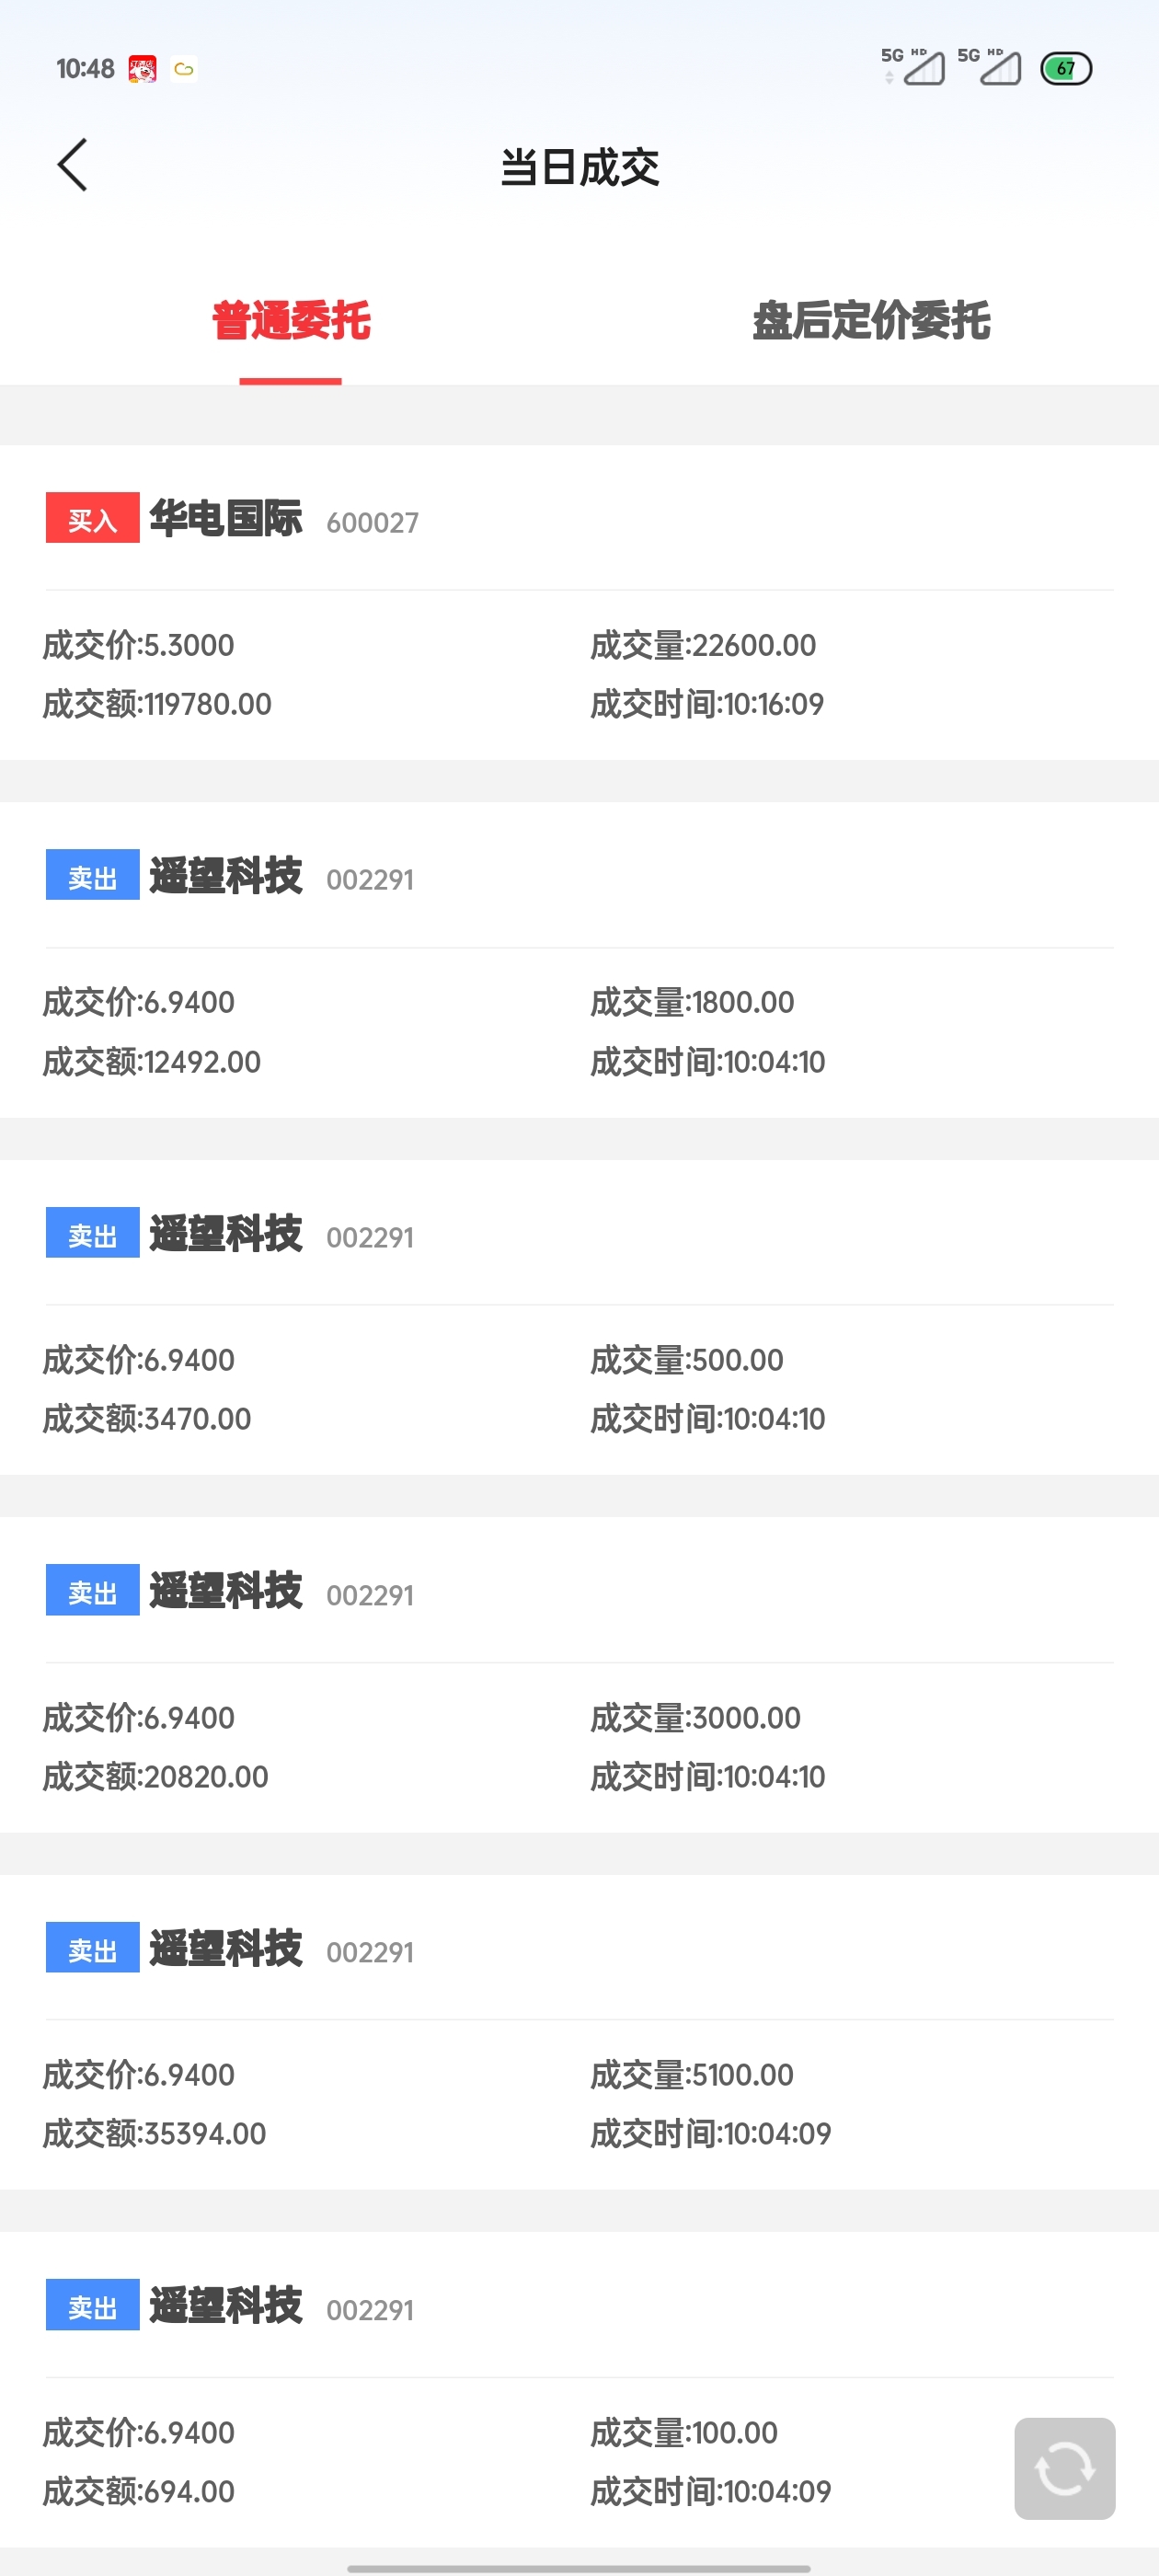
Task: Tap 遥望科技 record with amount 694.00
Action: coord(579,2390)
